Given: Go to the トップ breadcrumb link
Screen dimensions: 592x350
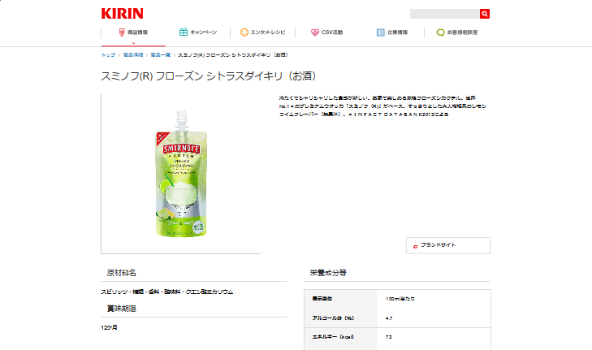Looking at the screenshot, I should click(108, 54).
